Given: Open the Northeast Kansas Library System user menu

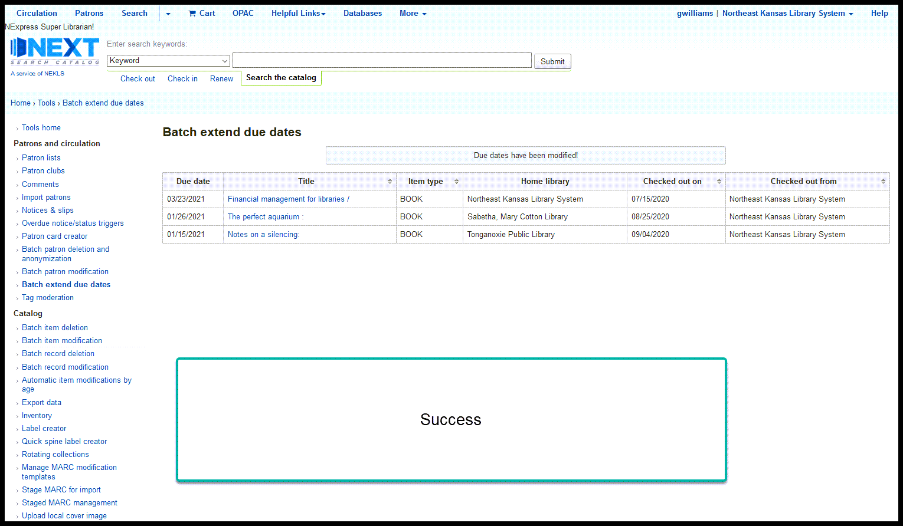Looking at the screenshot, I should [788, 13].
